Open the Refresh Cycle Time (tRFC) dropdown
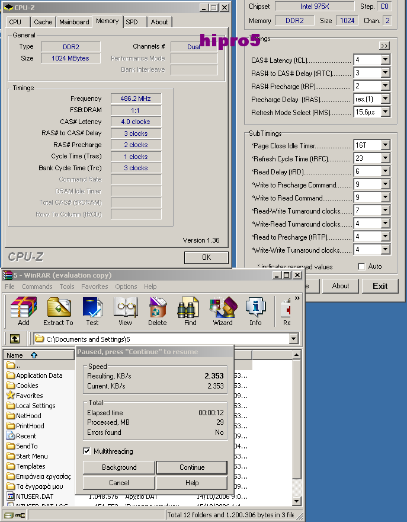 pyautogui.click(x=386, y=158)
